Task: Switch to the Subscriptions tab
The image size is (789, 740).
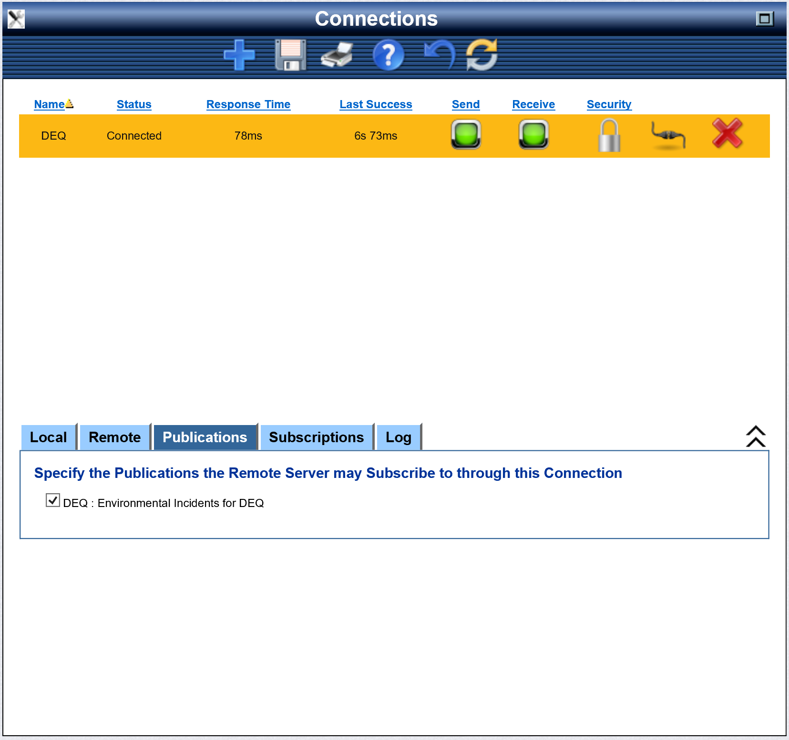Action: click(x=316, y=437)
